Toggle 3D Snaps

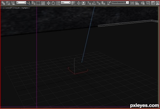pos(89,3)
